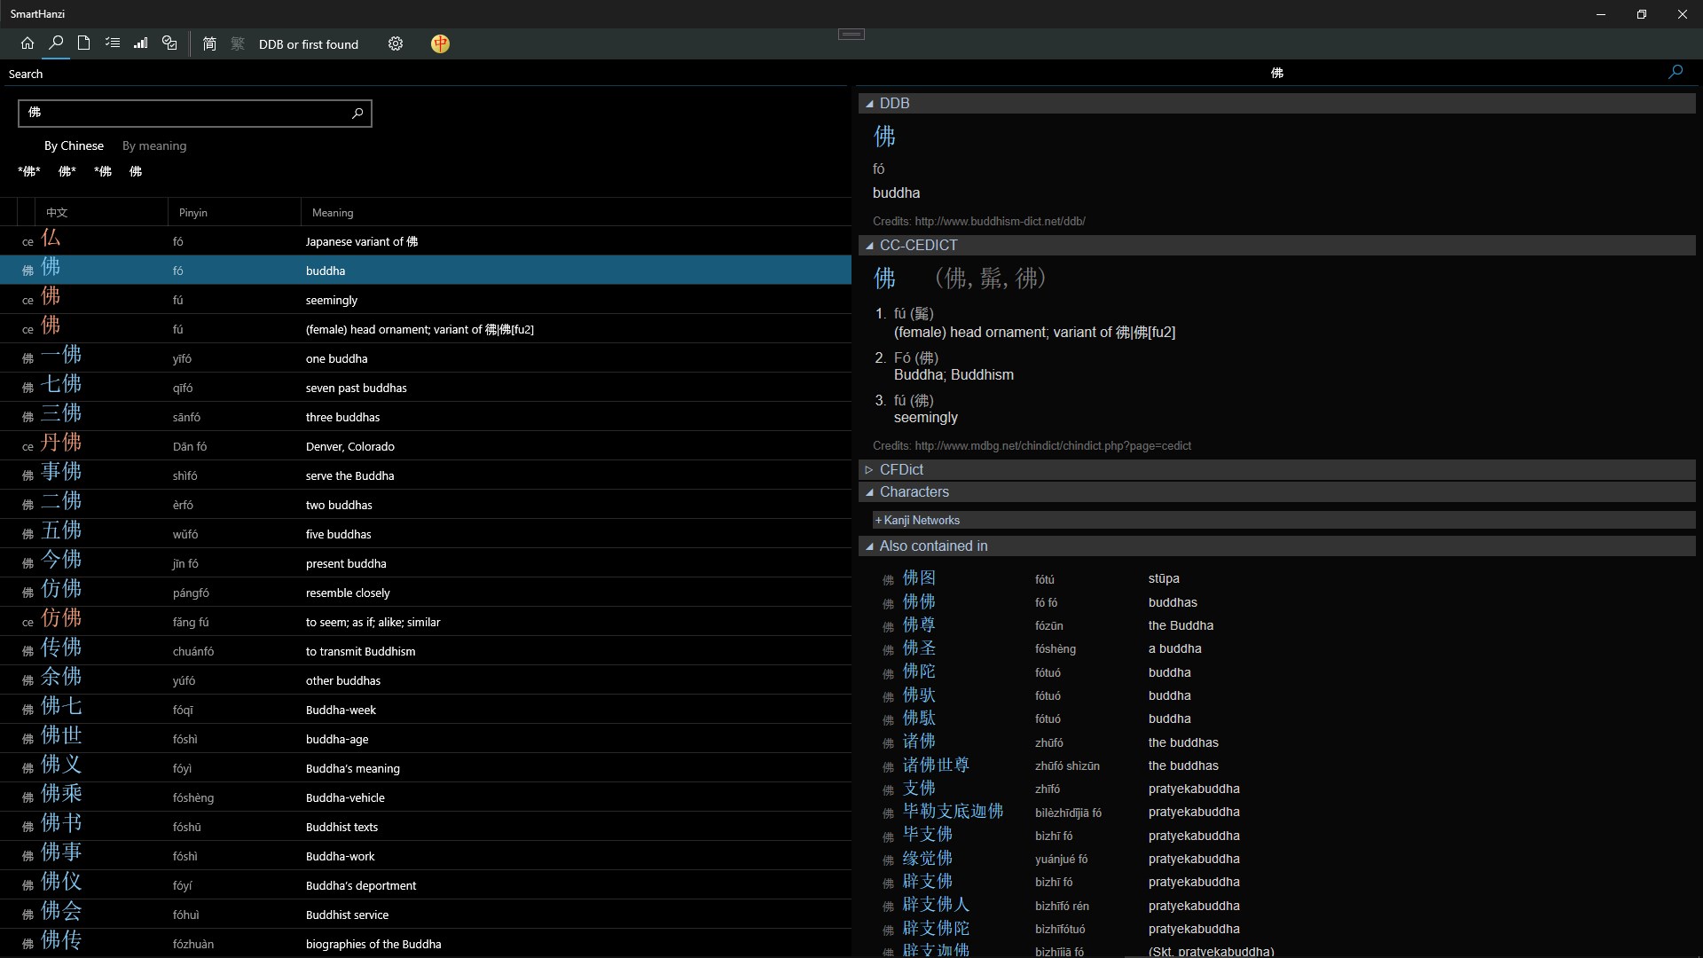Expand Kanji Networks panel

(917, 521)
